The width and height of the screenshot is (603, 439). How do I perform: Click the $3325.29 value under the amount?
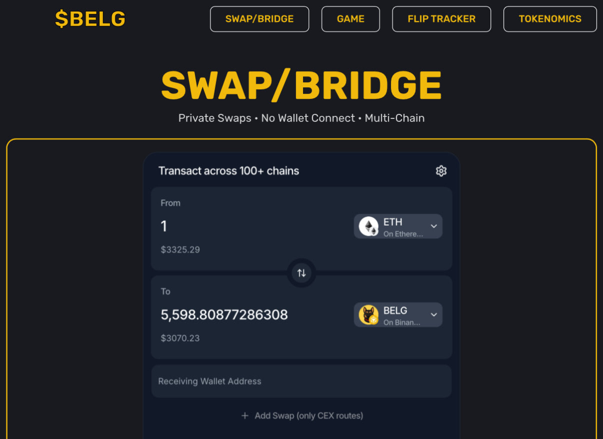coord(180,249)
